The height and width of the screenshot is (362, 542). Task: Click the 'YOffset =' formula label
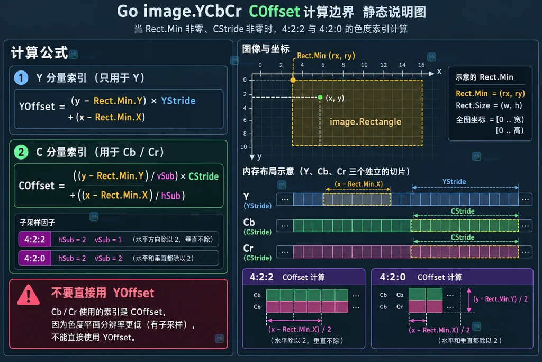tap(42, 106)
